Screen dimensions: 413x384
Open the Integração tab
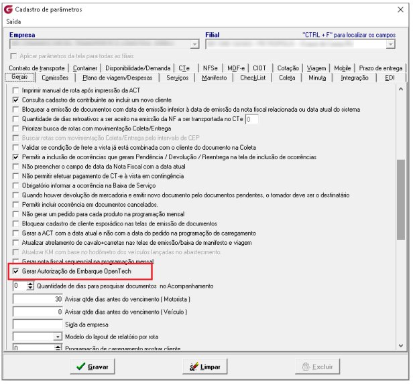(354, 78)
